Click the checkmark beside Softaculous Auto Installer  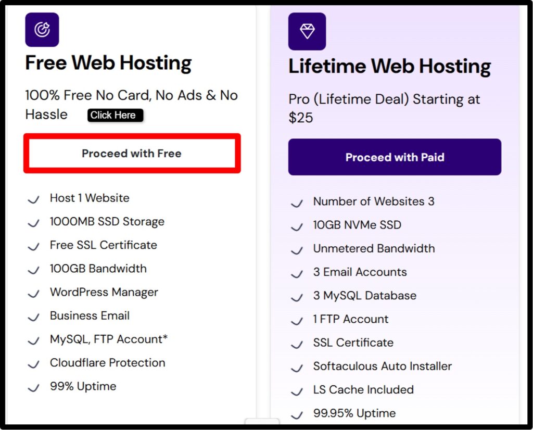point(297,369)
